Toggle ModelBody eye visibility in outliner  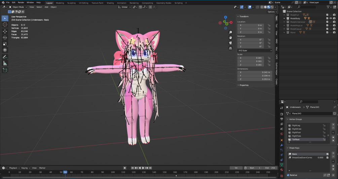click(331, 18)
